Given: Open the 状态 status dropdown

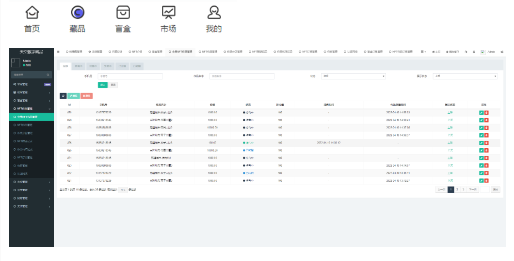Looking at the screenshot, I should (x=353, y=76).
